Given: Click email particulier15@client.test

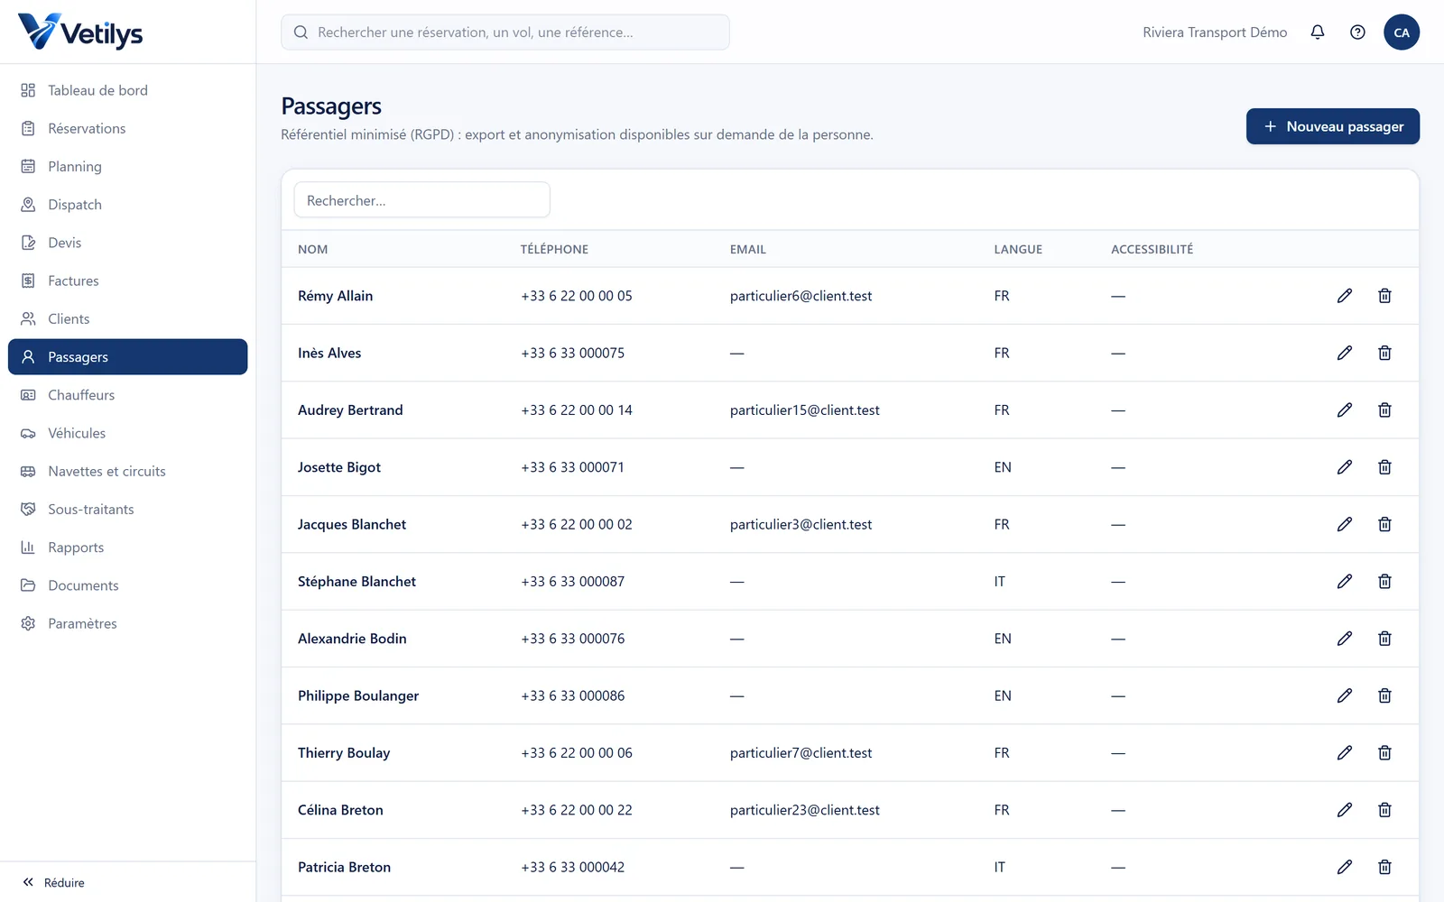Looking at the screenshot, I should point(805,410).
